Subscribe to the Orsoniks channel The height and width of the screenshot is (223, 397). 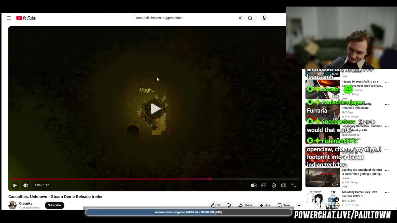54,205
